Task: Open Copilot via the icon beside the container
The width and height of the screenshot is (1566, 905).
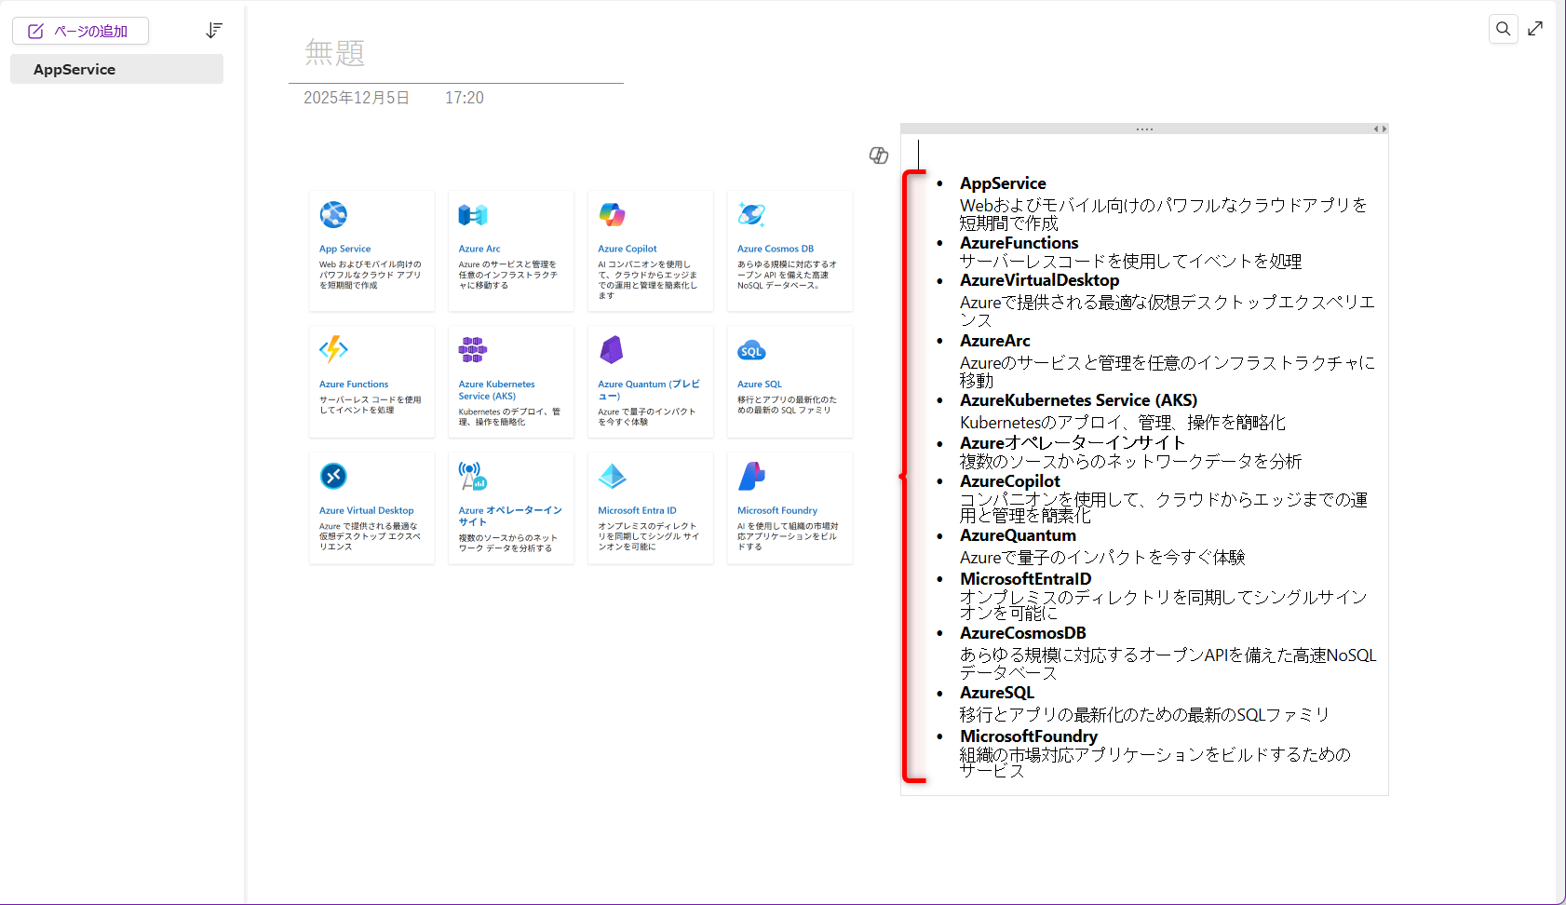Action: click(878, 155)
